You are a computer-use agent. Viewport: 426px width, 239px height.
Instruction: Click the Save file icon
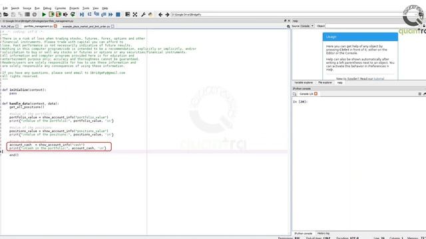pyautogui.click(x=13, y=15)
